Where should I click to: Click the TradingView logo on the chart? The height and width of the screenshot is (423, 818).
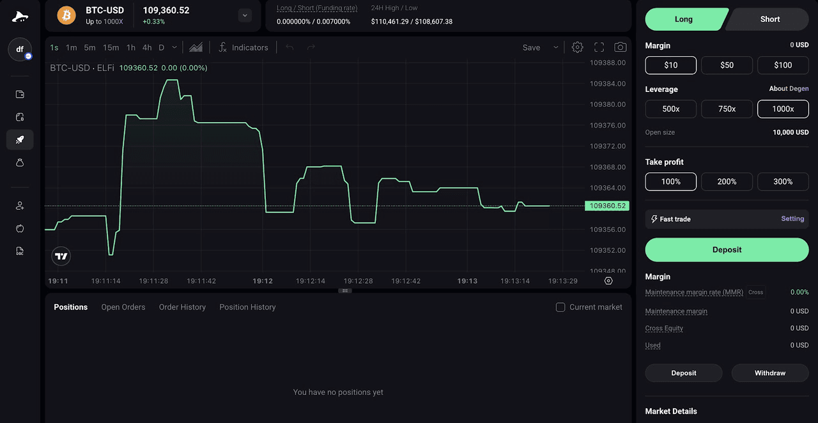pos(61,256)
